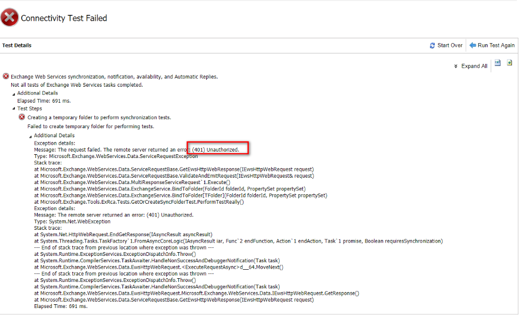The height and width of the screenshot is (316, 520).
Task: Click the second 'Message: The remote server returned' line
Action: pyautogui.click(x=113, y=215)
